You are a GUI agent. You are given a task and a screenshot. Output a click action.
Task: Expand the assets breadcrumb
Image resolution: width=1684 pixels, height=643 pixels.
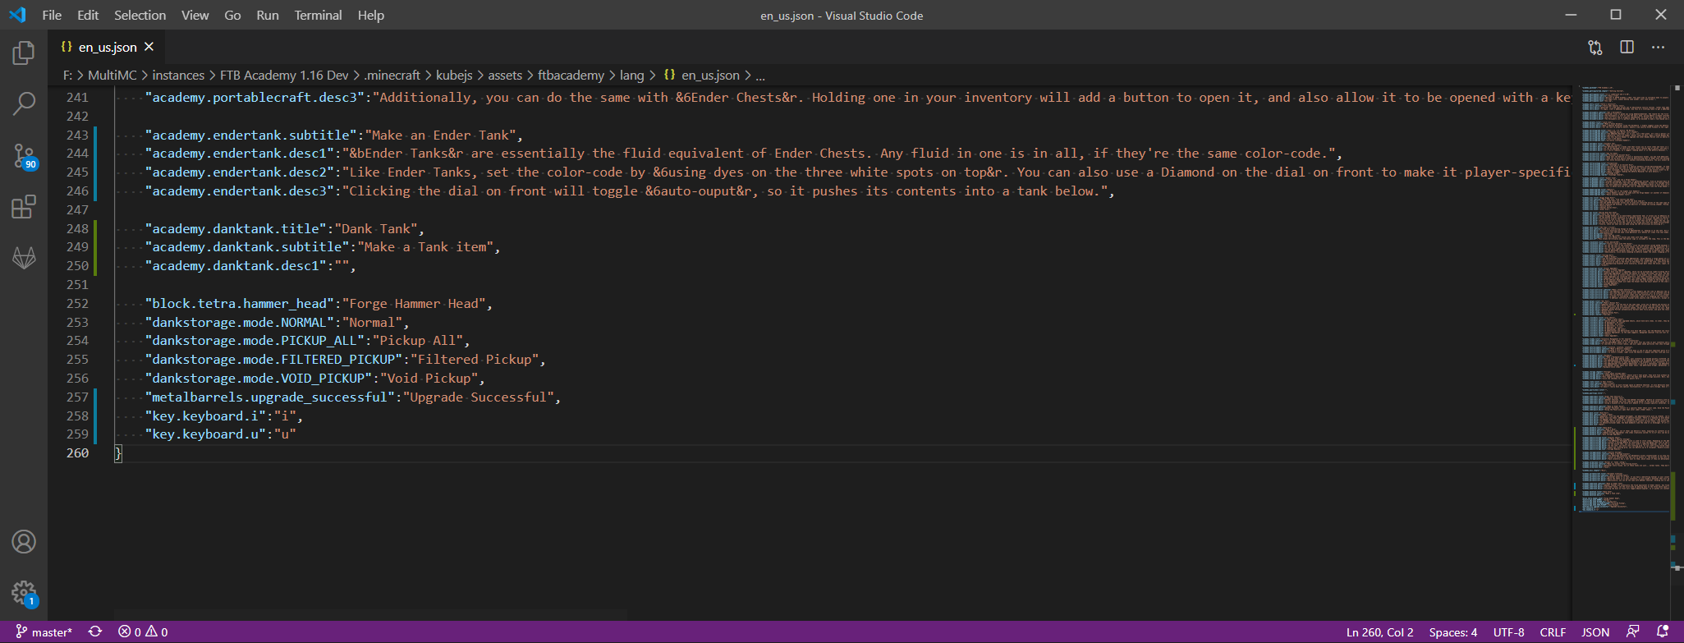click(505, 75)
